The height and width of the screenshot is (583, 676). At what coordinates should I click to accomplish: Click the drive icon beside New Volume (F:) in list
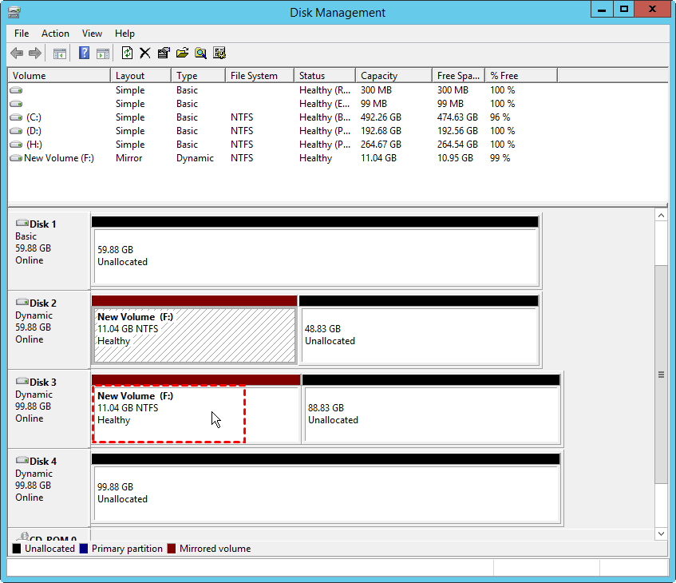16,158
